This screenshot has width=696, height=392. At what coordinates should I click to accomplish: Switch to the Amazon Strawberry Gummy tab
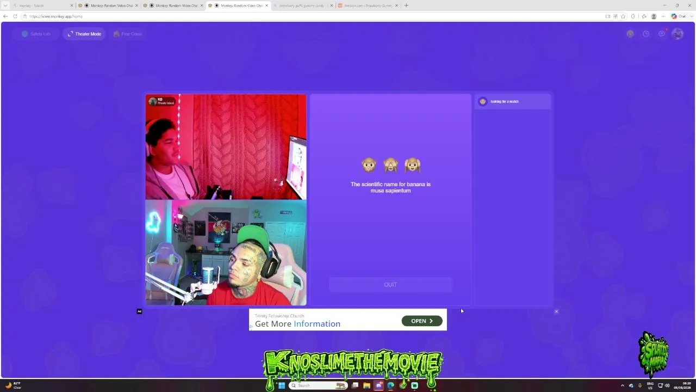[x=368, y=5]
